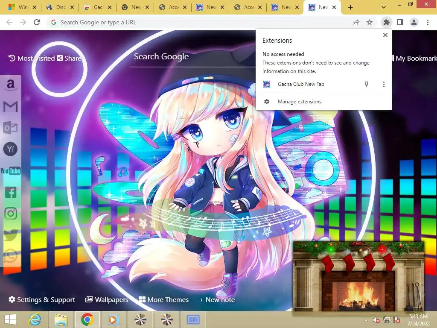The image size is (437, 328).
Task: Open the Yahoo shortcut in the sidebar
Action: [x=10, y=149]
